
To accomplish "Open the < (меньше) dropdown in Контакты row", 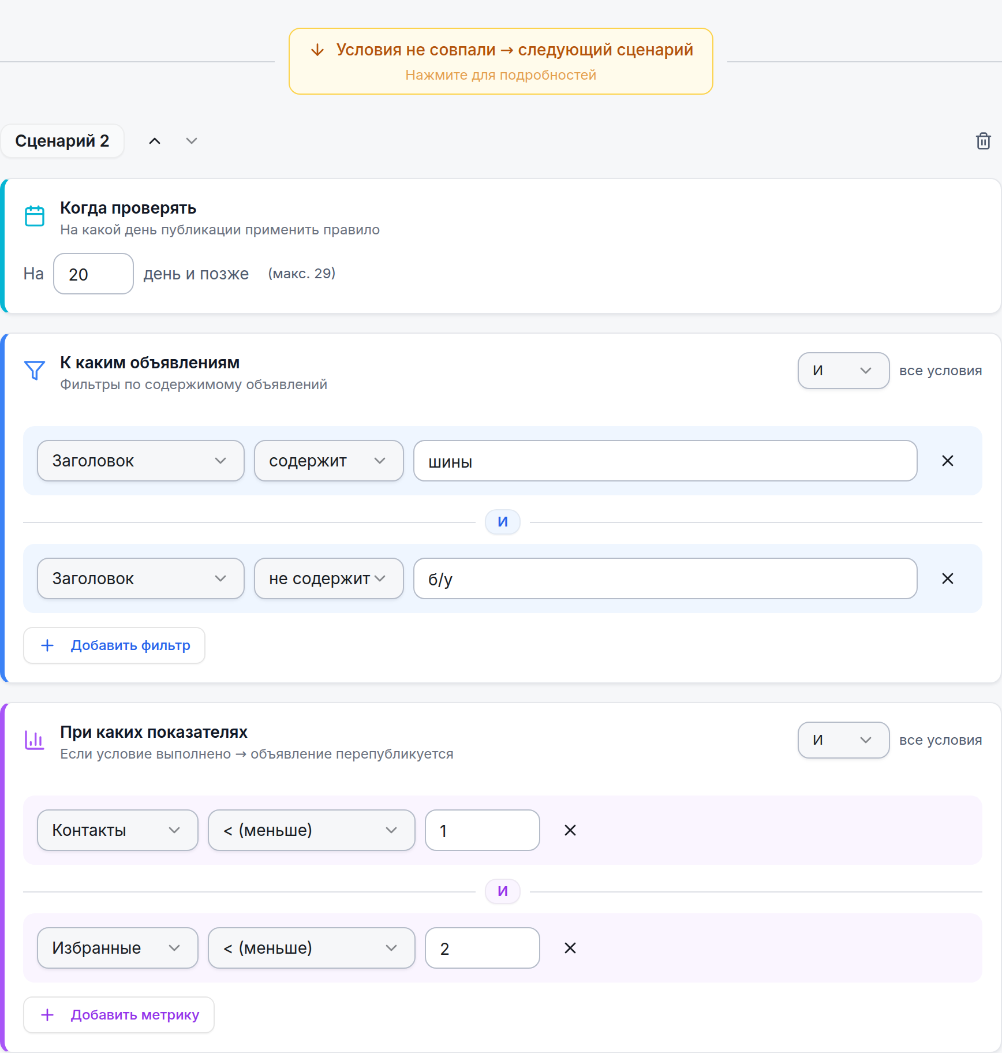I will click(312, 830).
